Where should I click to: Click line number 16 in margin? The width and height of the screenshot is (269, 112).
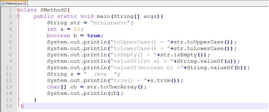coord(9,106)
